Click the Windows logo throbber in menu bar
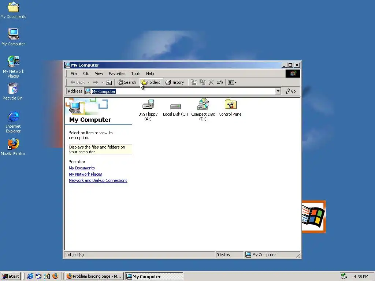The image size is (375, 281). [293, 73]
